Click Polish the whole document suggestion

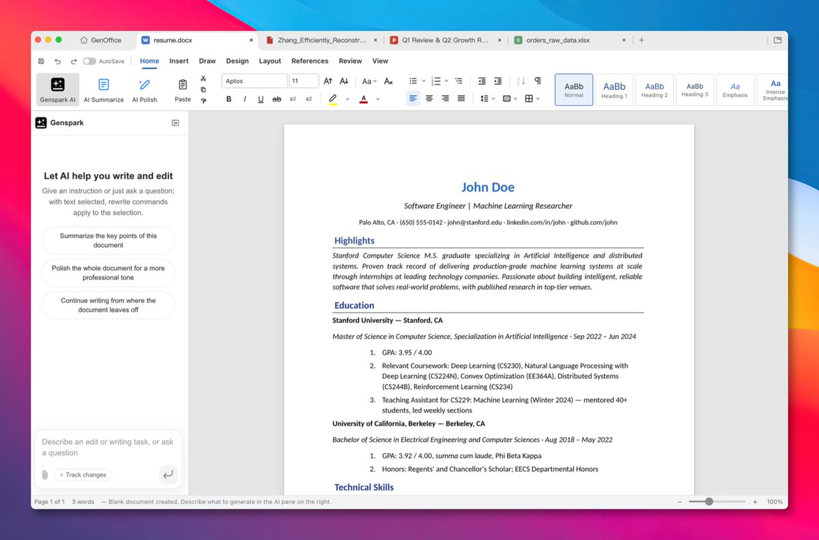coord(108,273)
